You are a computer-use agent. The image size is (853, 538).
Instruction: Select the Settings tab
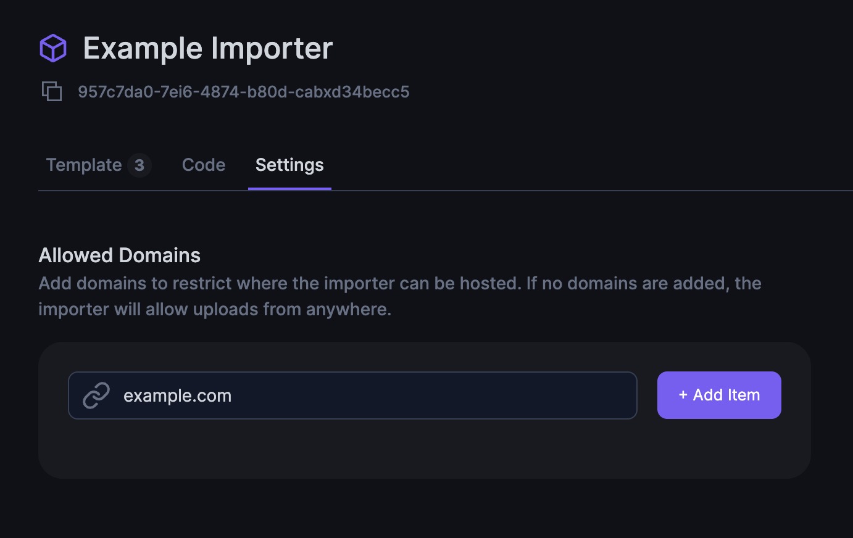pos(289,165)
